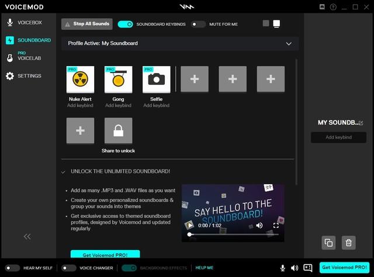Click the microphone icon in bottom bar
Screen dimensions: 374x277
(283, 268)
